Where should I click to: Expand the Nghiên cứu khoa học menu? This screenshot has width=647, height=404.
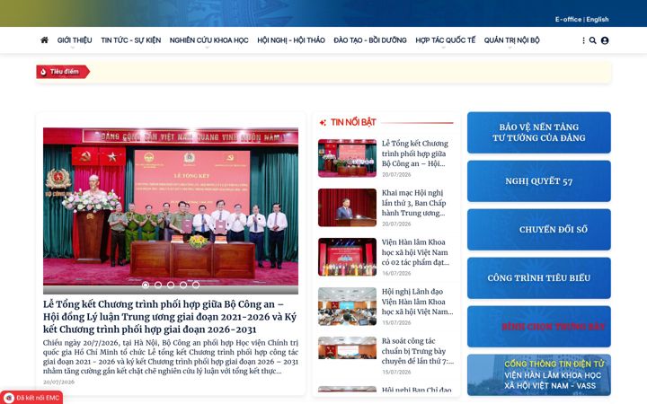[208, 40]
